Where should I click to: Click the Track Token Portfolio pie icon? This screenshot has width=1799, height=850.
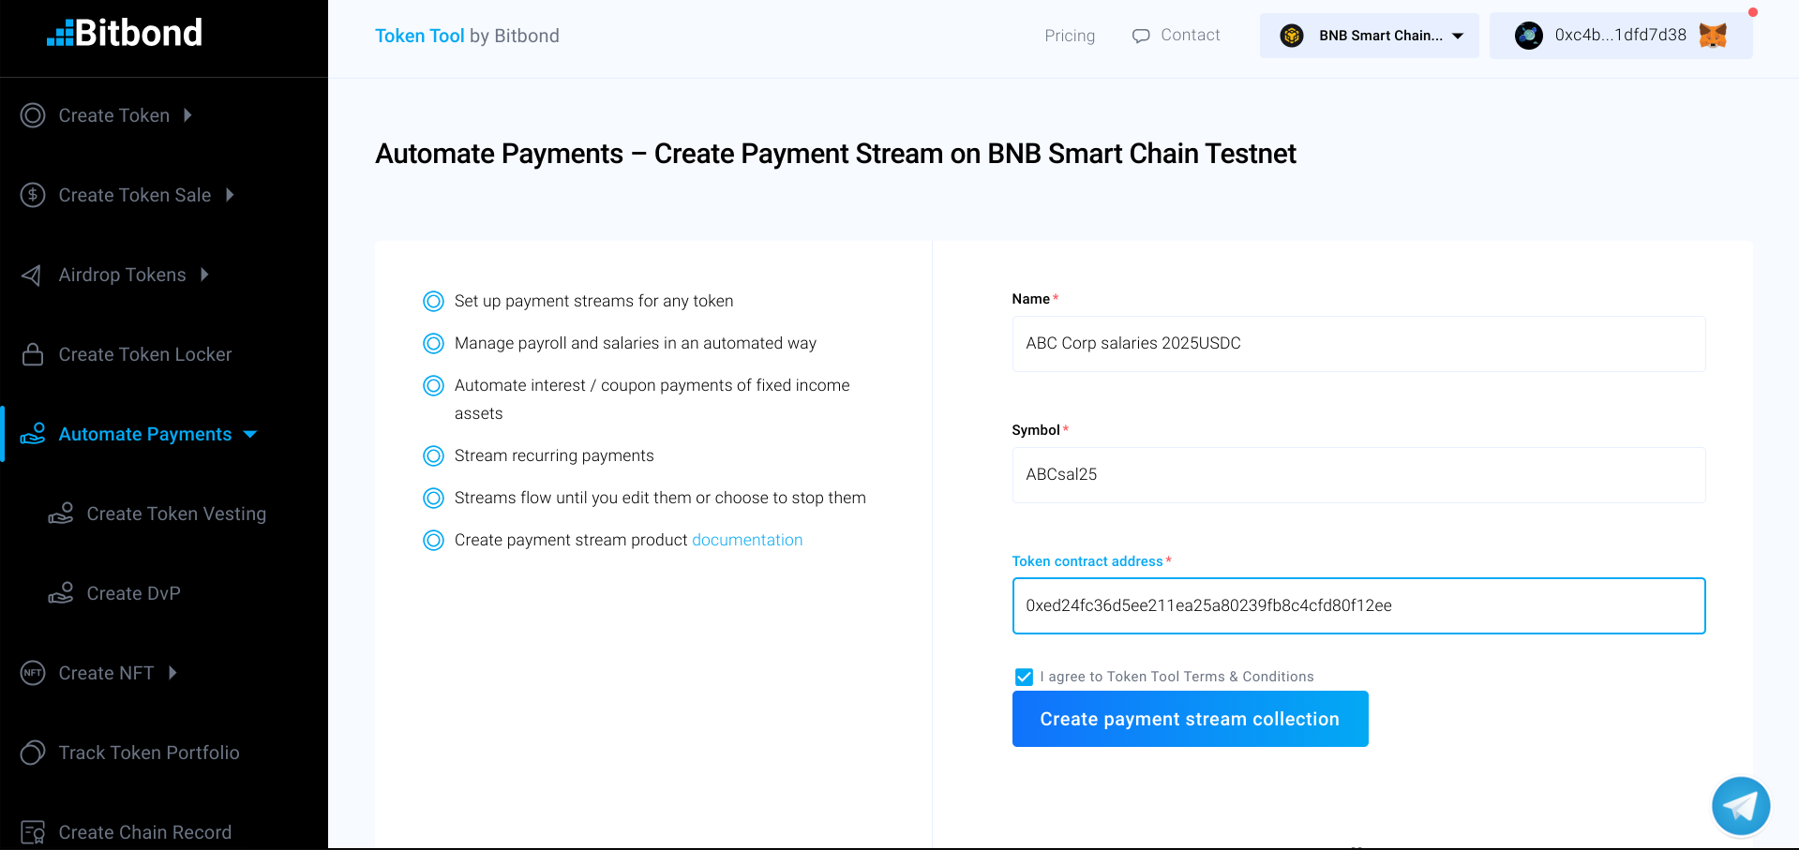[33, 753]
